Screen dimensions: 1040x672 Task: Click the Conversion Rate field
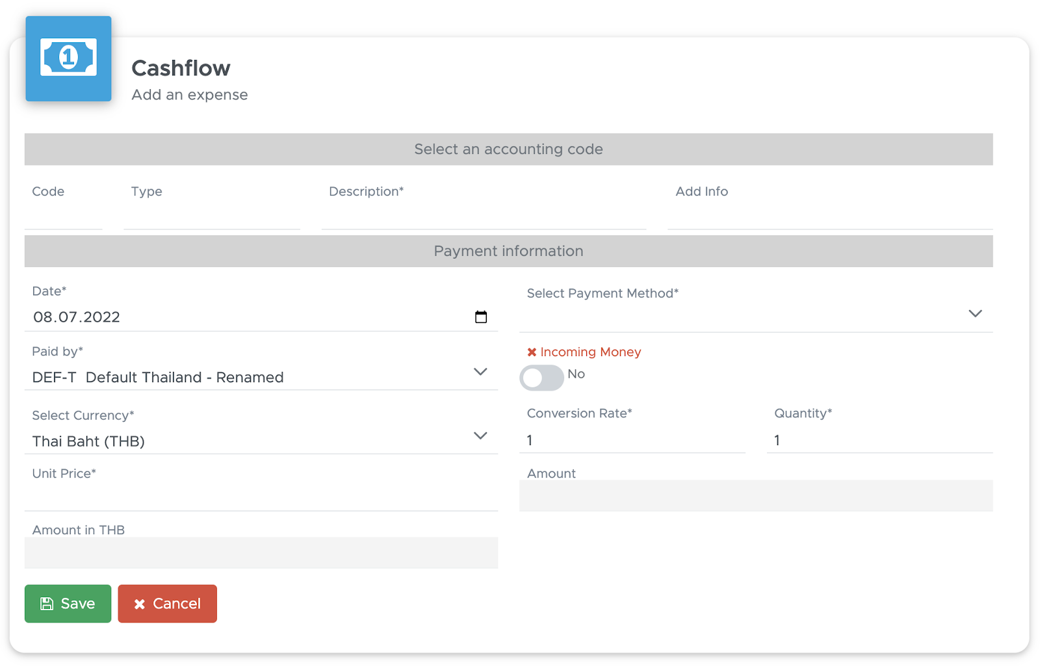click(x=632, y=440)
